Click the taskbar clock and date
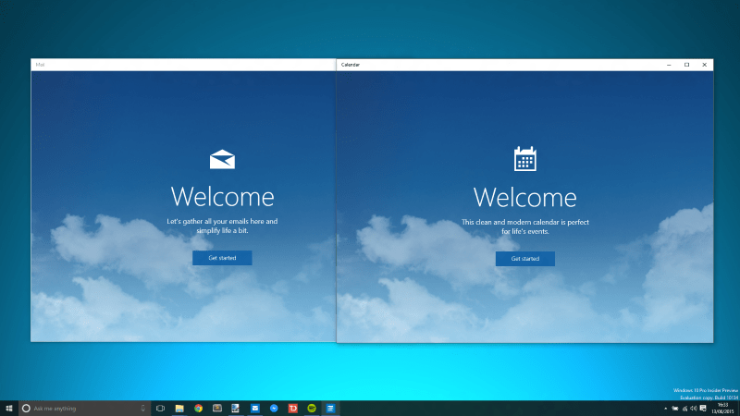This screenshot has height=416, width=740. 722,408
